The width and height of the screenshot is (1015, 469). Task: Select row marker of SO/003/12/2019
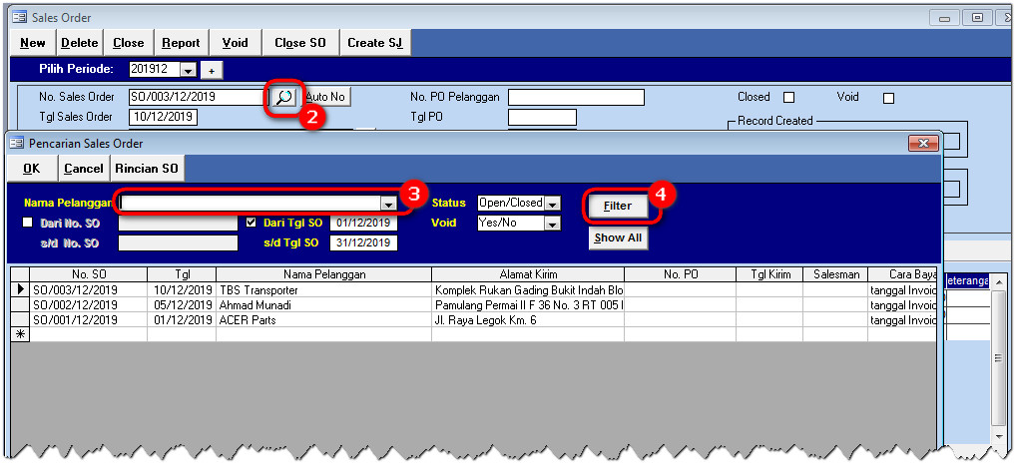[20, 289]
